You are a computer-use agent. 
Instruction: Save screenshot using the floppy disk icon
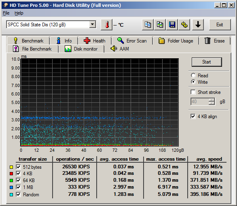[172, 25]
